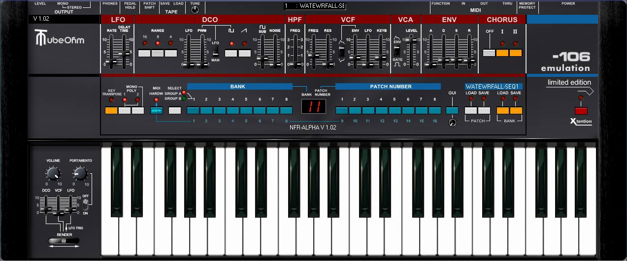
Task: Adjust the DCO PWM slider
Action: 202,64
